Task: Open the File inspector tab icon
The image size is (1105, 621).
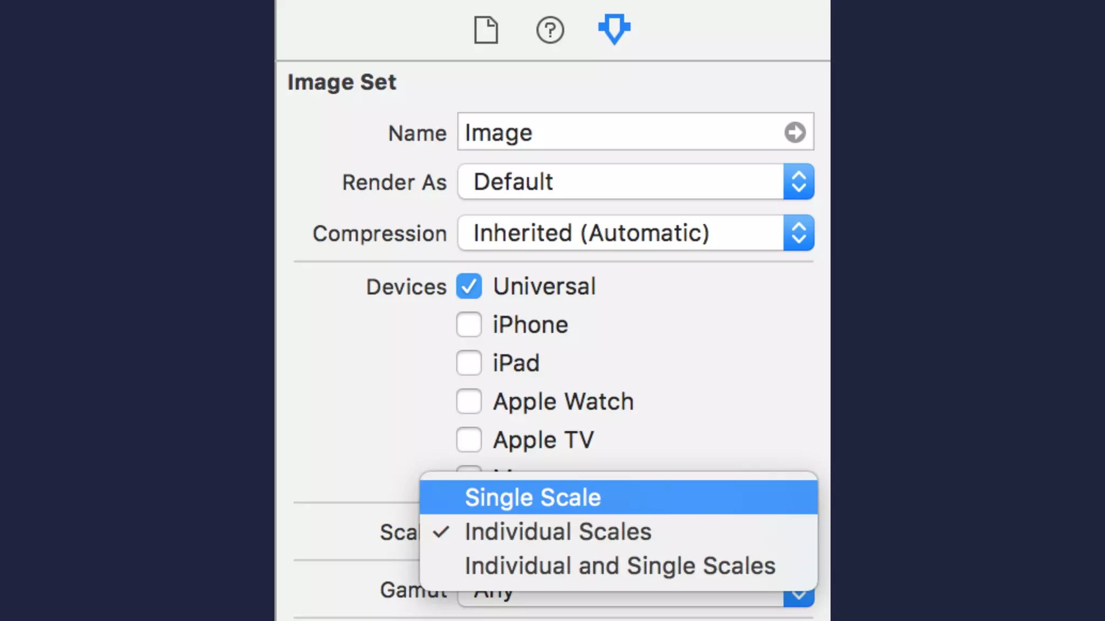Action: [x=486, y=30]
